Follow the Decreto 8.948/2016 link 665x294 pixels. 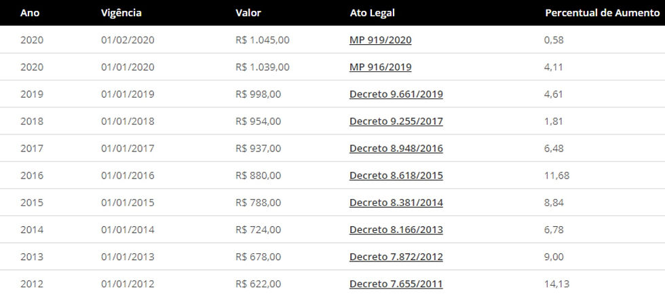click(x=396, y=149)
